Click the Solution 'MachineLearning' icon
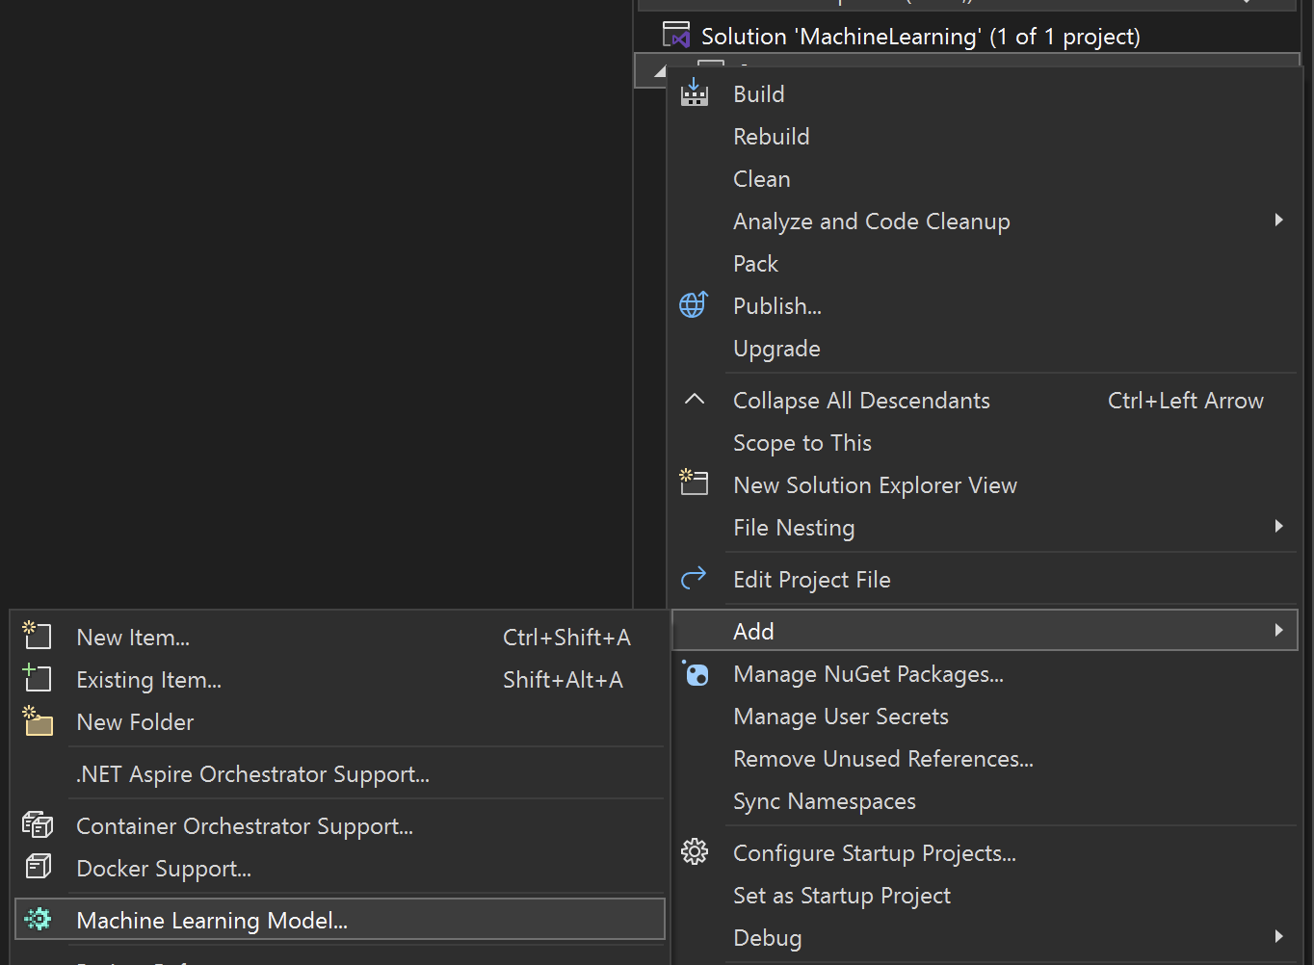 677,35
